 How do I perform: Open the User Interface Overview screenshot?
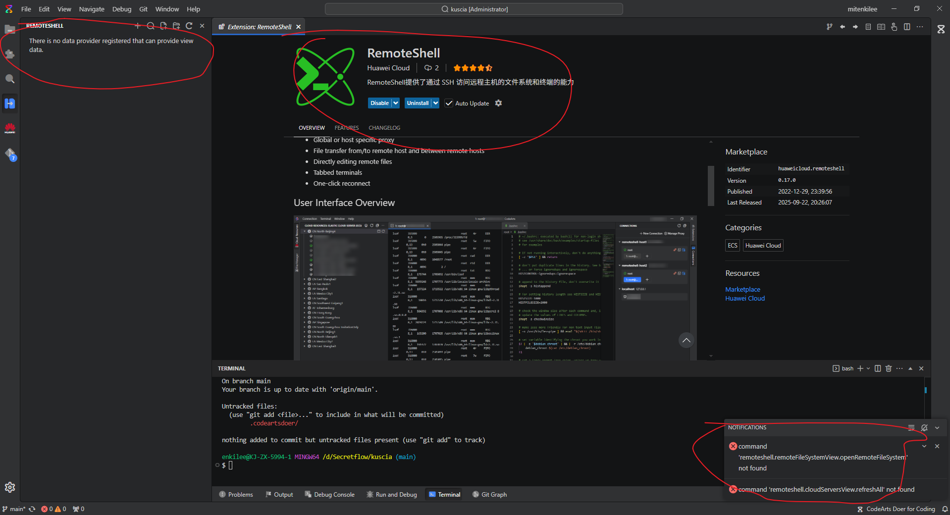(x=495, y=288)
